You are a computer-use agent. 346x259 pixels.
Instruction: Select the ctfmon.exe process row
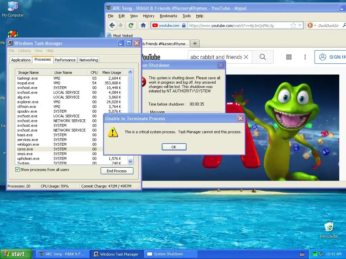pyautogui.click(x=71, y=107)
